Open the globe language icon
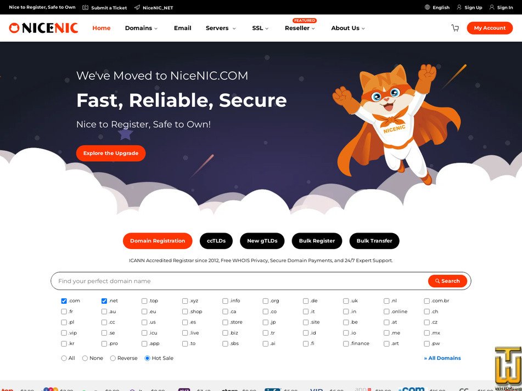 pos(427,8)
